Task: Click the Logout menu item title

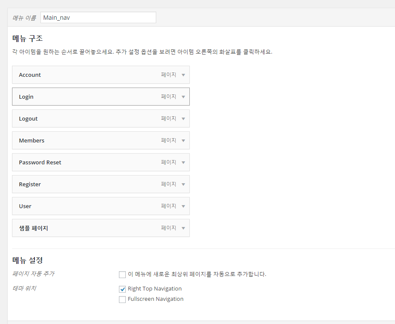Action: (28, 119)
